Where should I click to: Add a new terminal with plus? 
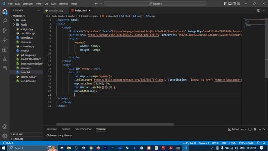point(242,129)
